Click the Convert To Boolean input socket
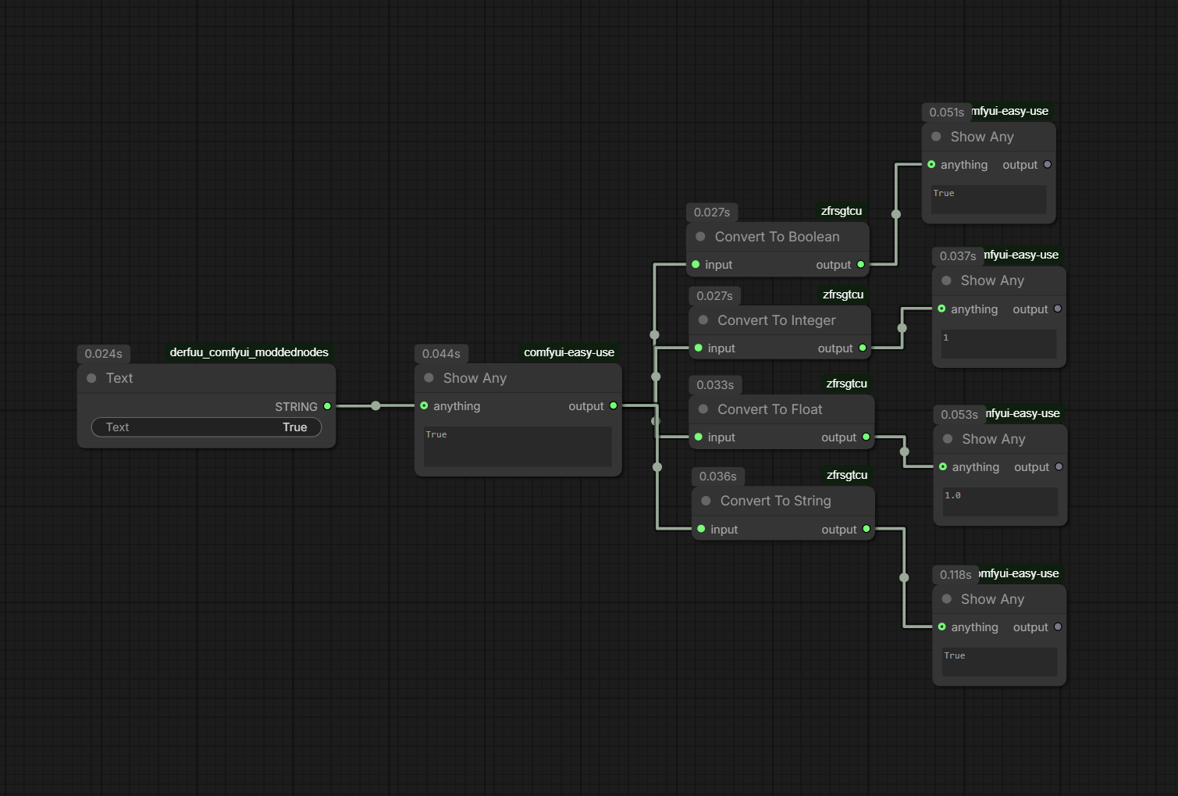1178x796 pixels. [x=696, y=264]
